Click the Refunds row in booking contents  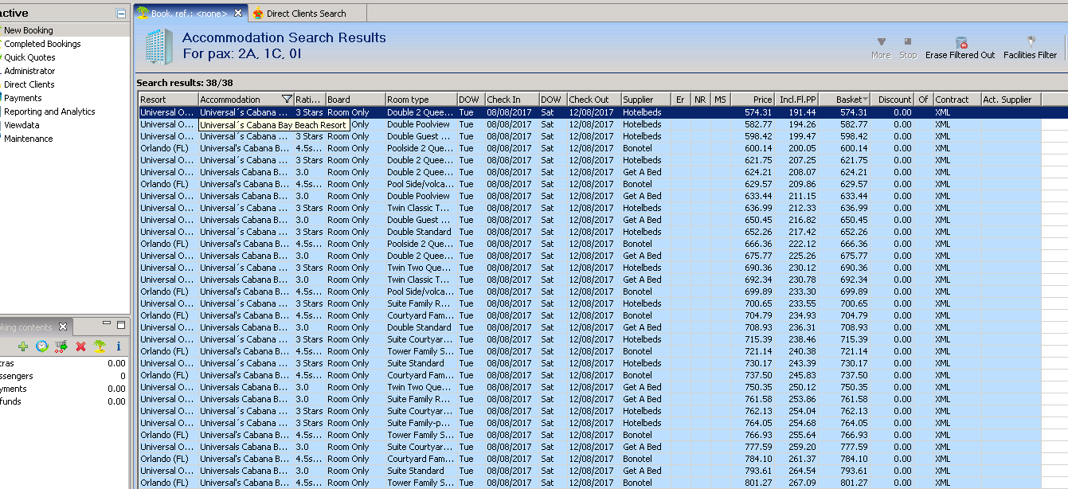64,401
